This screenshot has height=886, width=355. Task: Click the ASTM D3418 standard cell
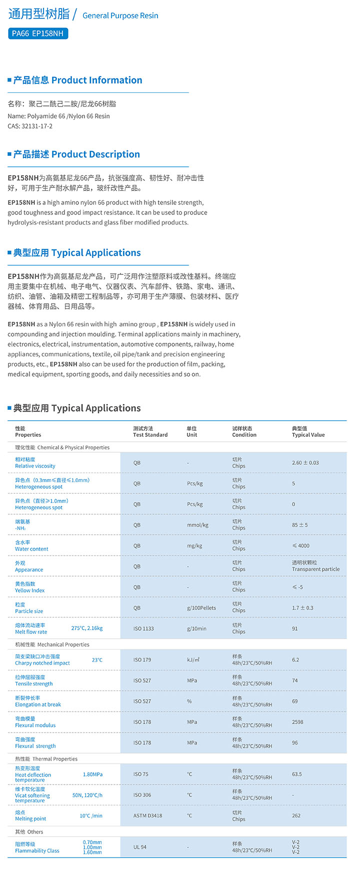[147, 816]
